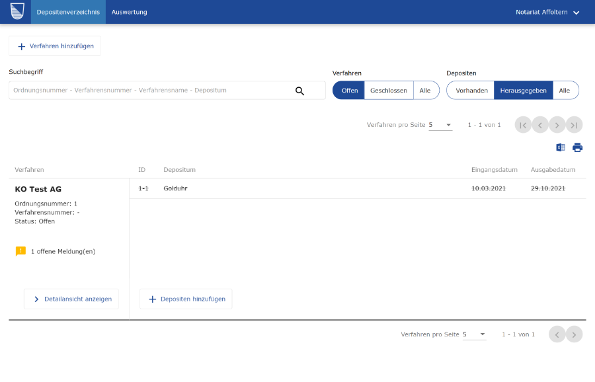Click Eingangsdatum value 10.03.2021
595x382 pixels.
pos(489,188)
